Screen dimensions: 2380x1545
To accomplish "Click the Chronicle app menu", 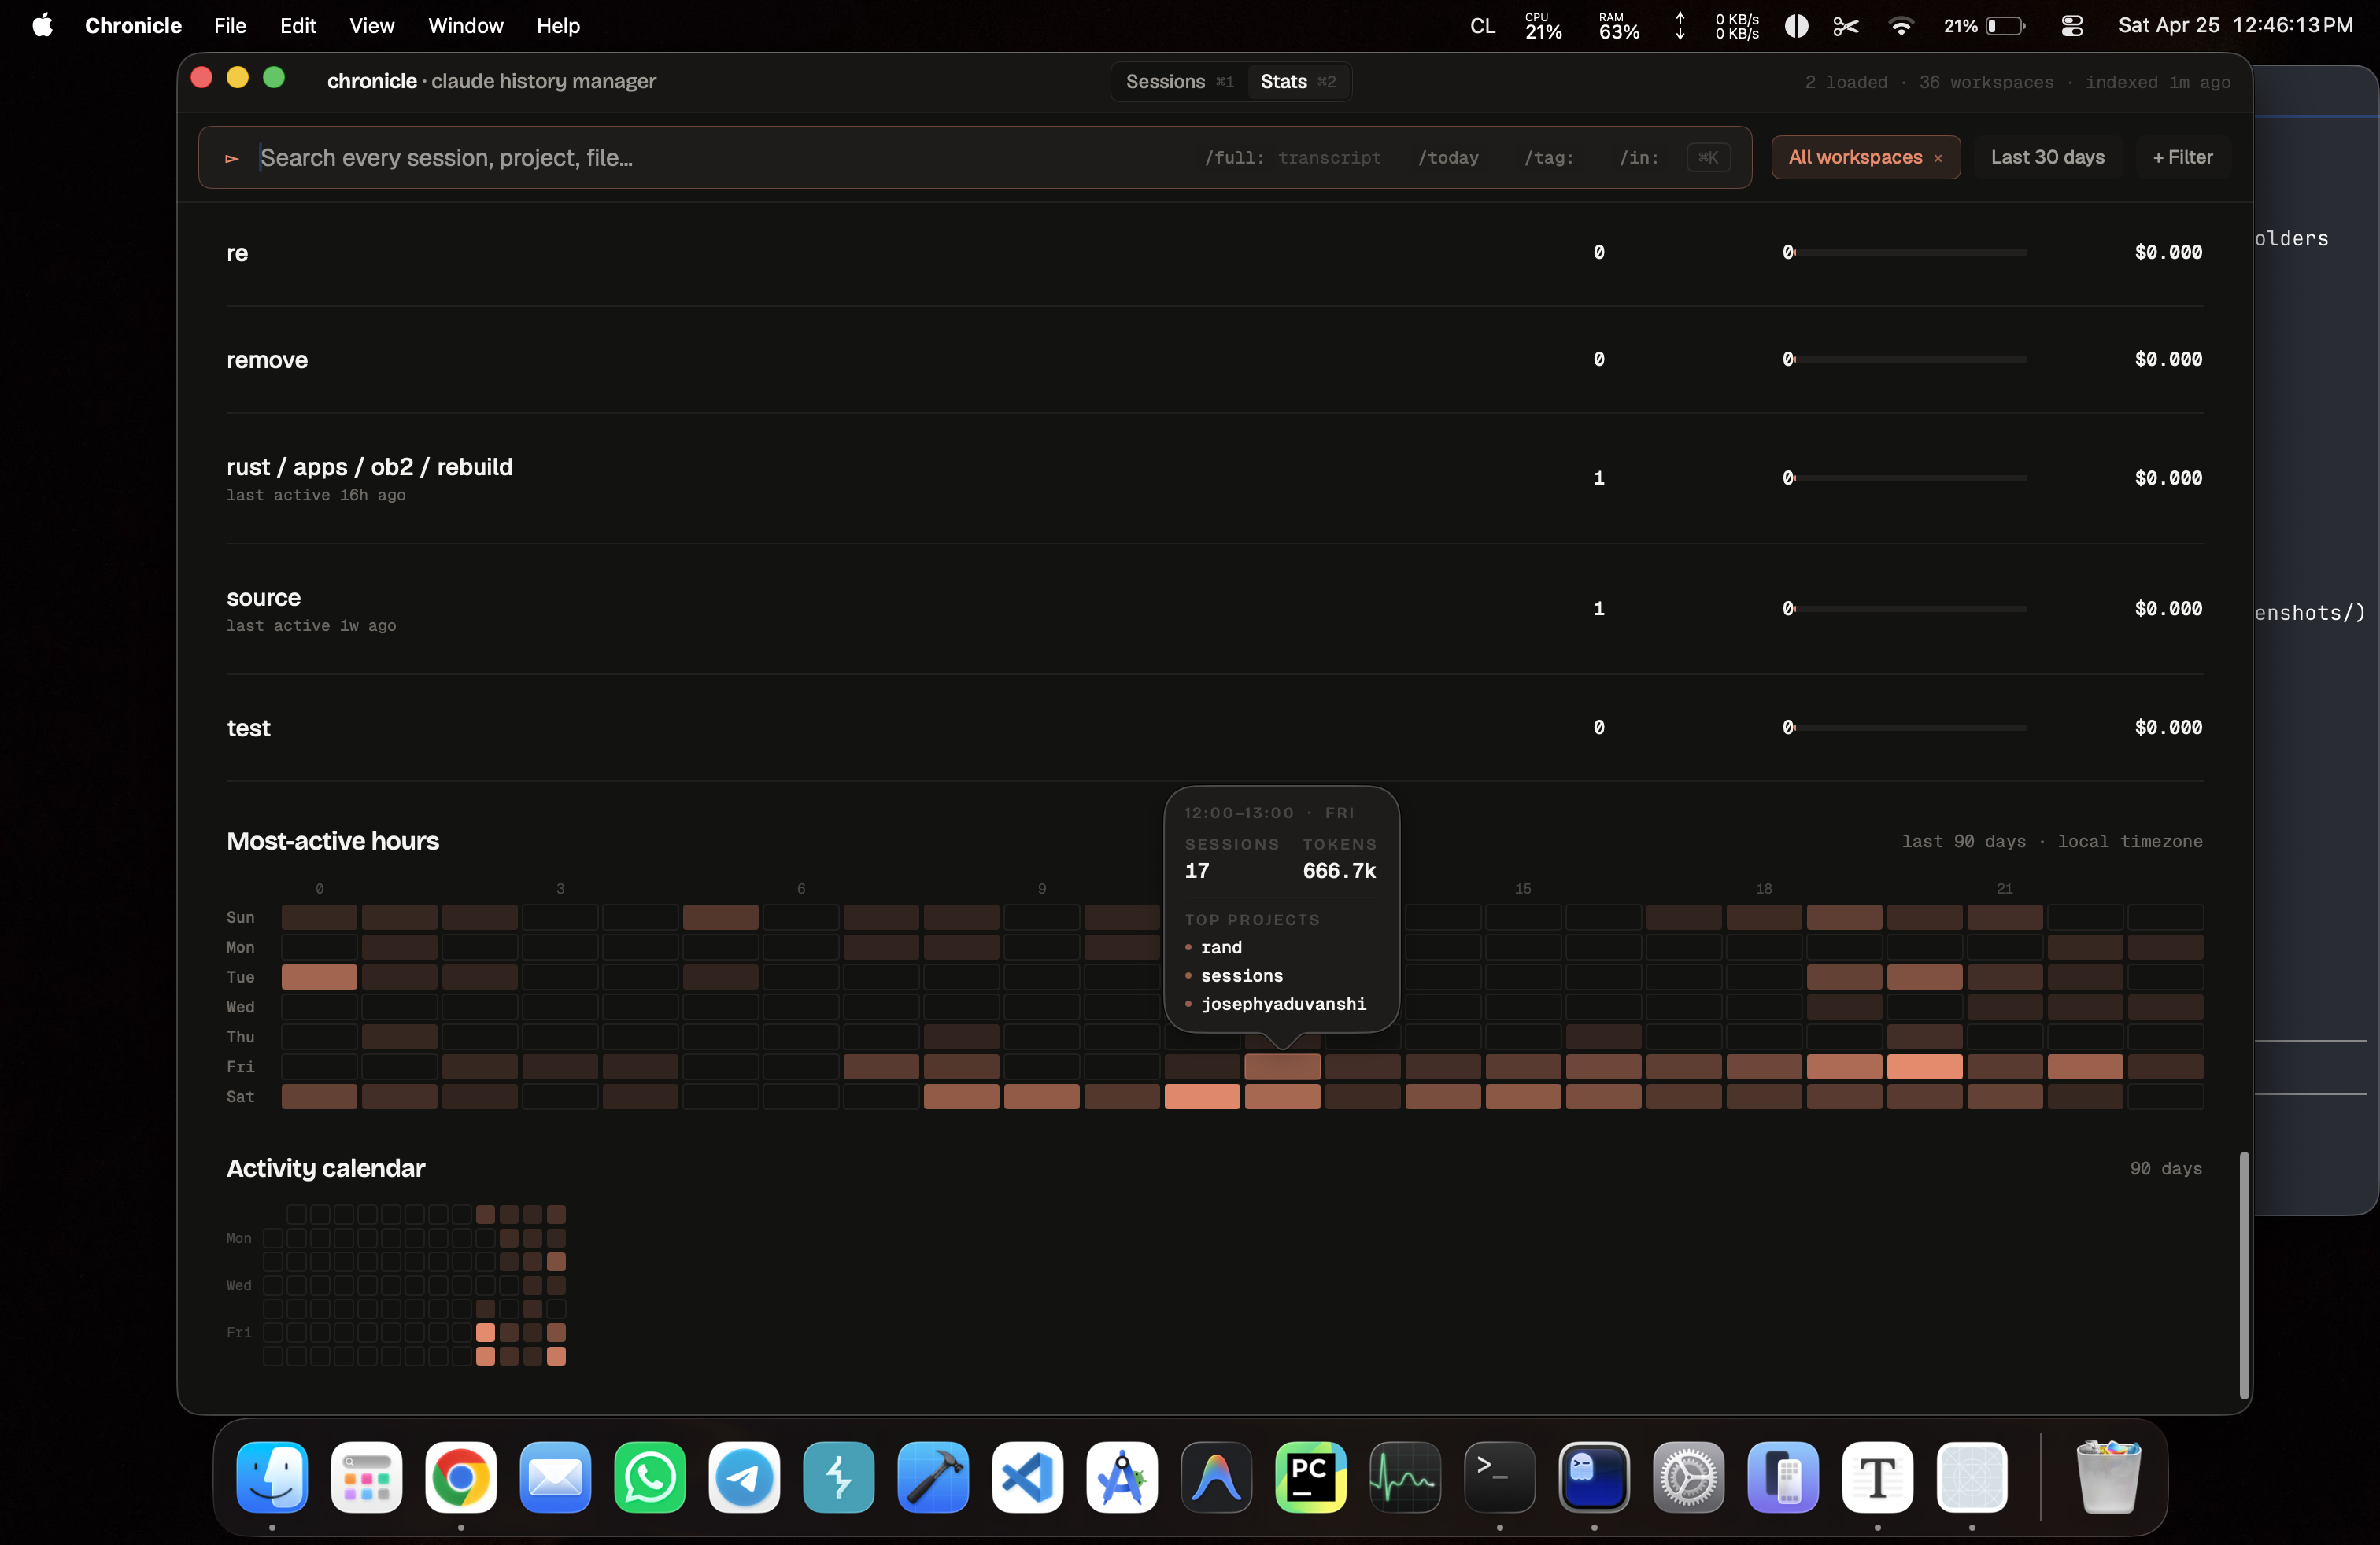I will (133, 25).
